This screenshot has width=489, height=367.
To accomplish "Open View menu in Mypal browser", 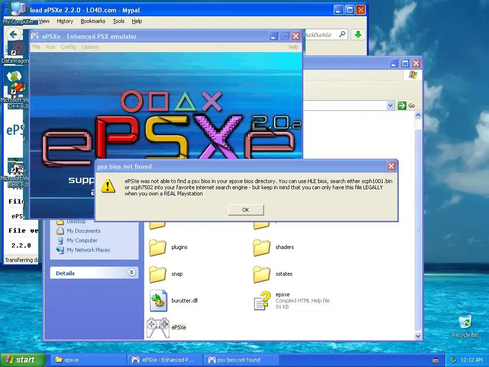I will 44,21.
